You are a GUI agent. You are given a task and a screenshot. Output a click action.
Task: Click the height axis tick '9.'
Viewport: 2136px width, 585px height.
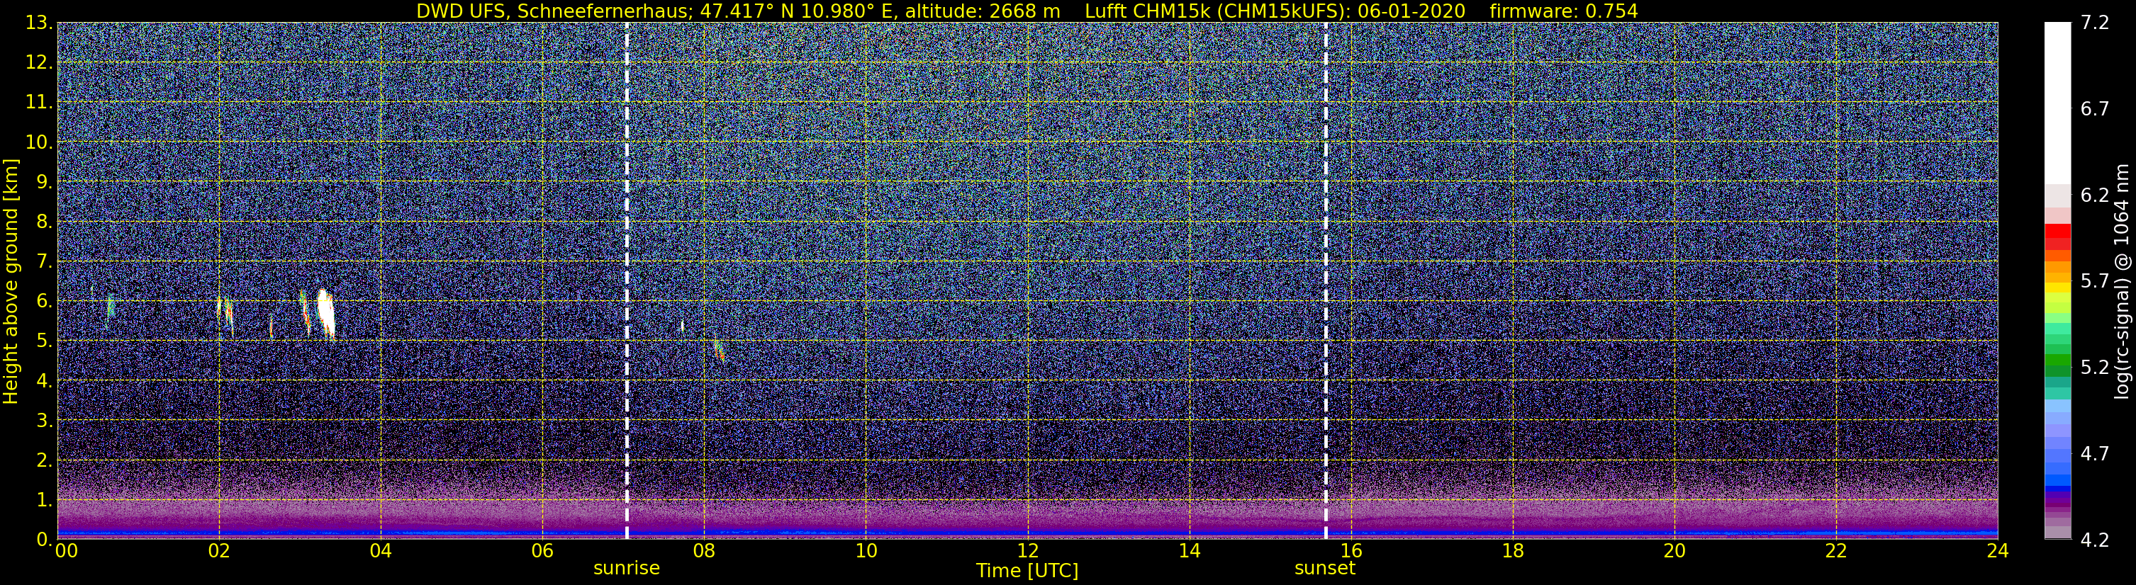click(x=43, y=182)
